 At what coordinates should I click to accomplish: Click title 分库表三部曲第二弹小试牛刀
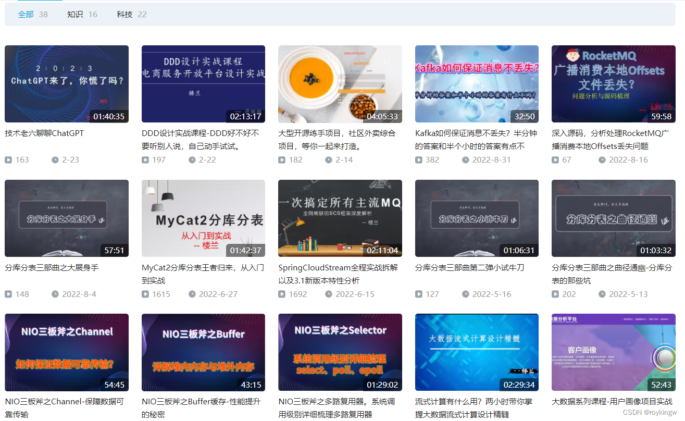[469, 268]
